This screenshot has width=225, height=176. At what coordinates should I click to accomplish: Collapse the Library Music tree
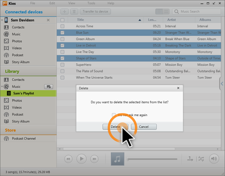2,87
